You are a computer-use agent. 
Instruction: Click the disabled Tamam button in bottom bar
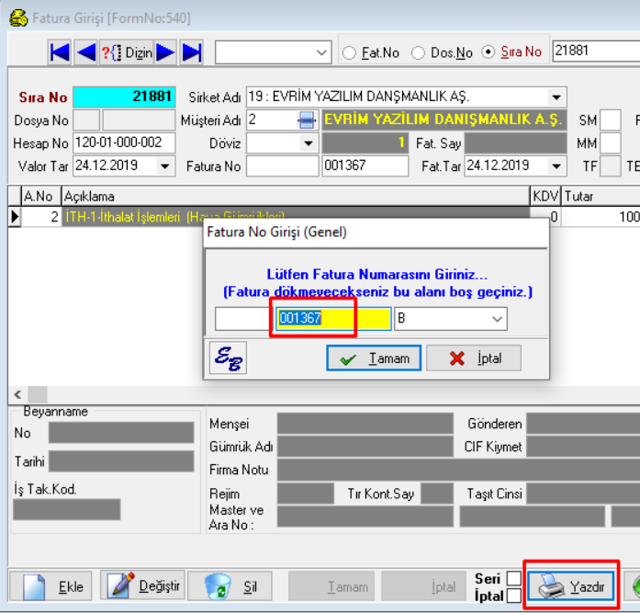[331, 587]
